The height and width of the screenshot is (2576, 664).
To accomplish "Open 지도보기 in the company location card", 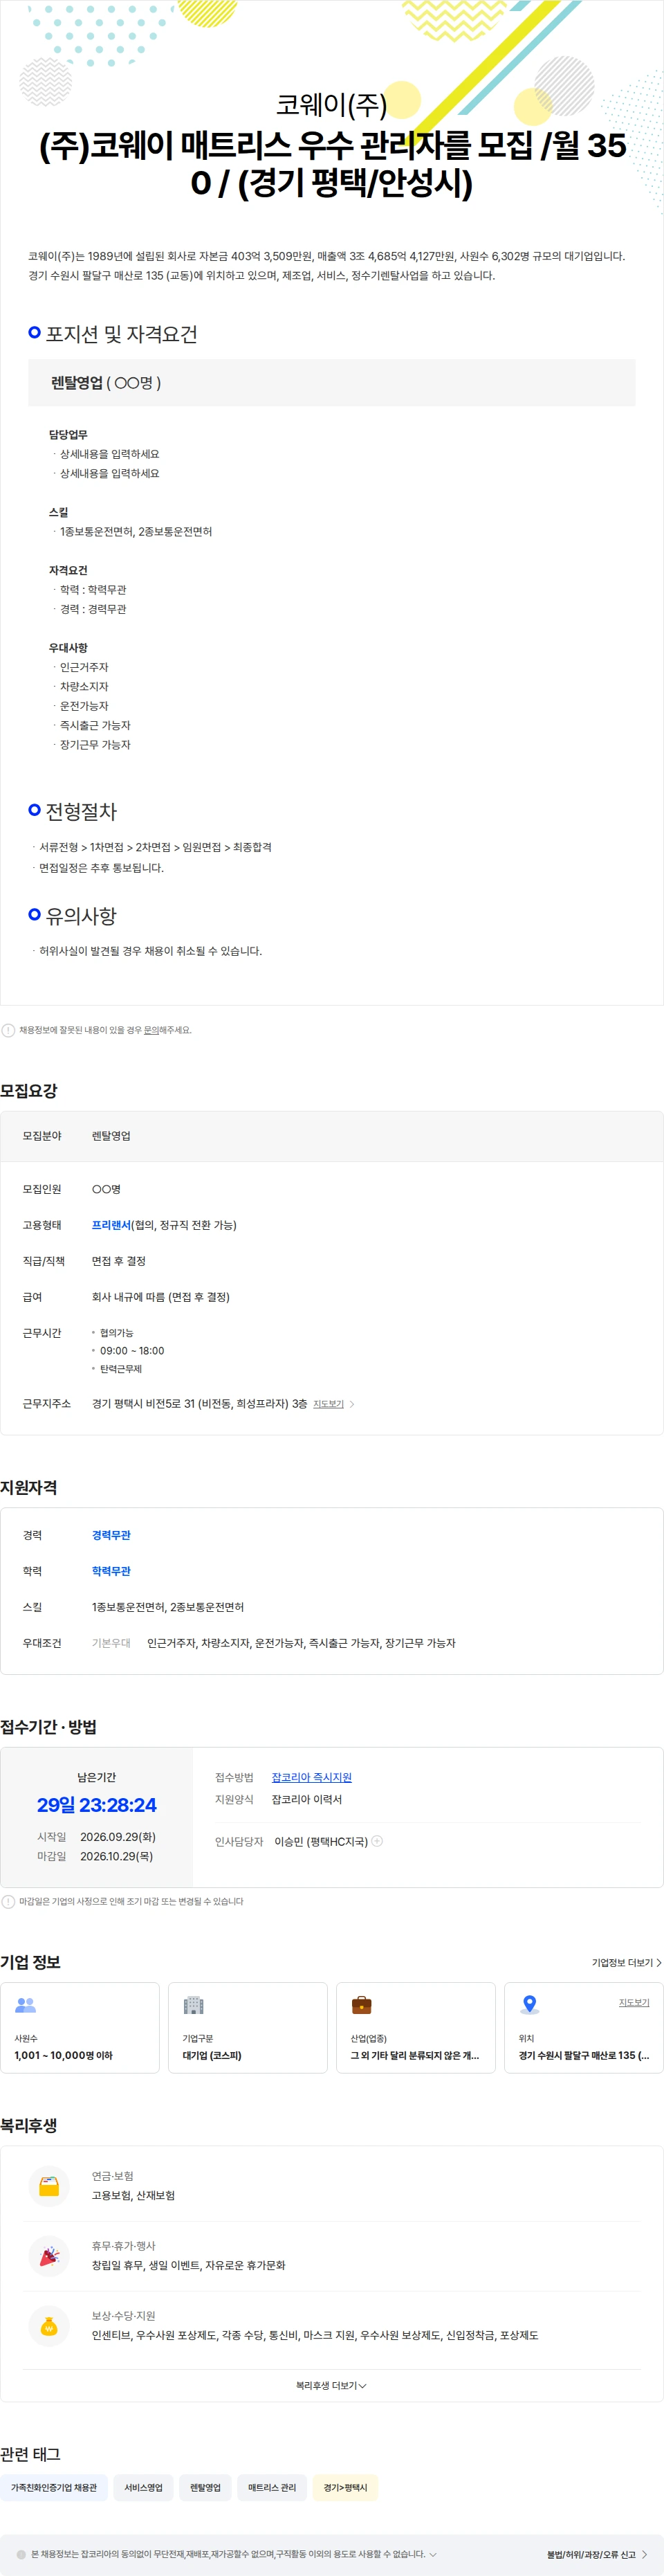I will tap(634, 2002).
